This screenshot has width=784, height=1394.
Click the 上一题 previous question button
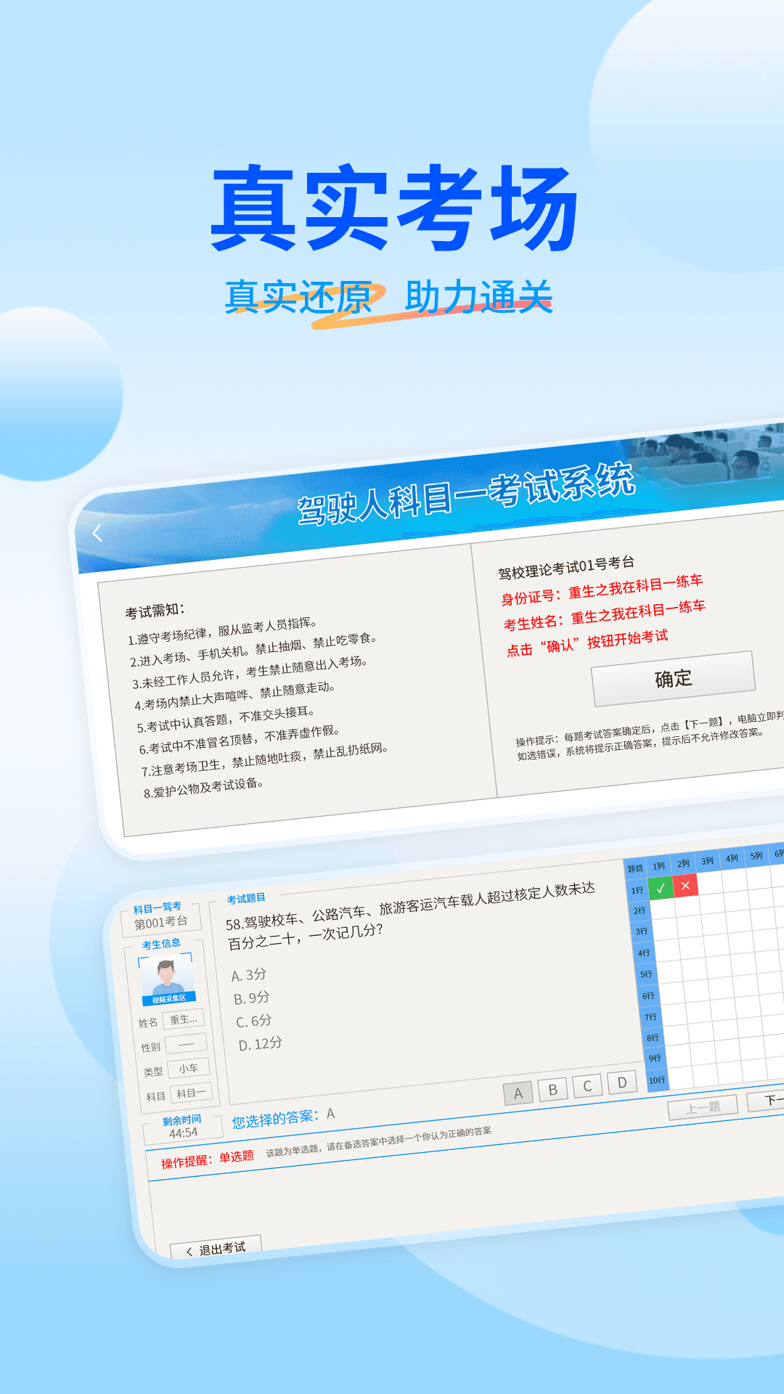[703, 1106]
